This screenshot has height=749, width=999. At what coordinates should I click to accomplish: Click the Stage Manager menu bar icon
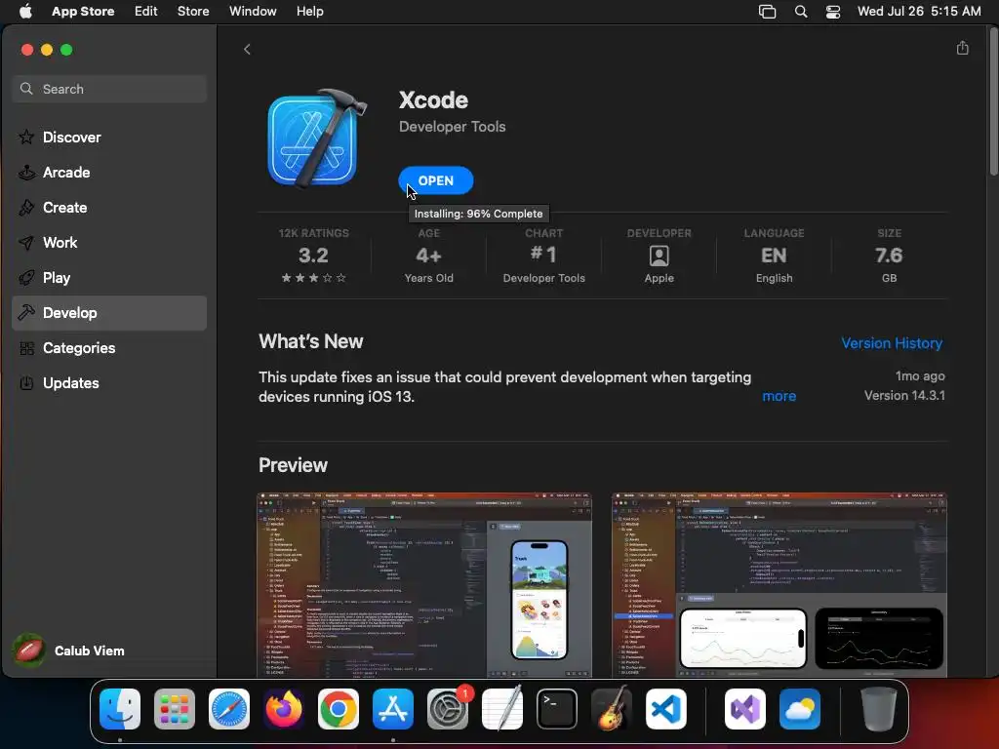point(767,12)
